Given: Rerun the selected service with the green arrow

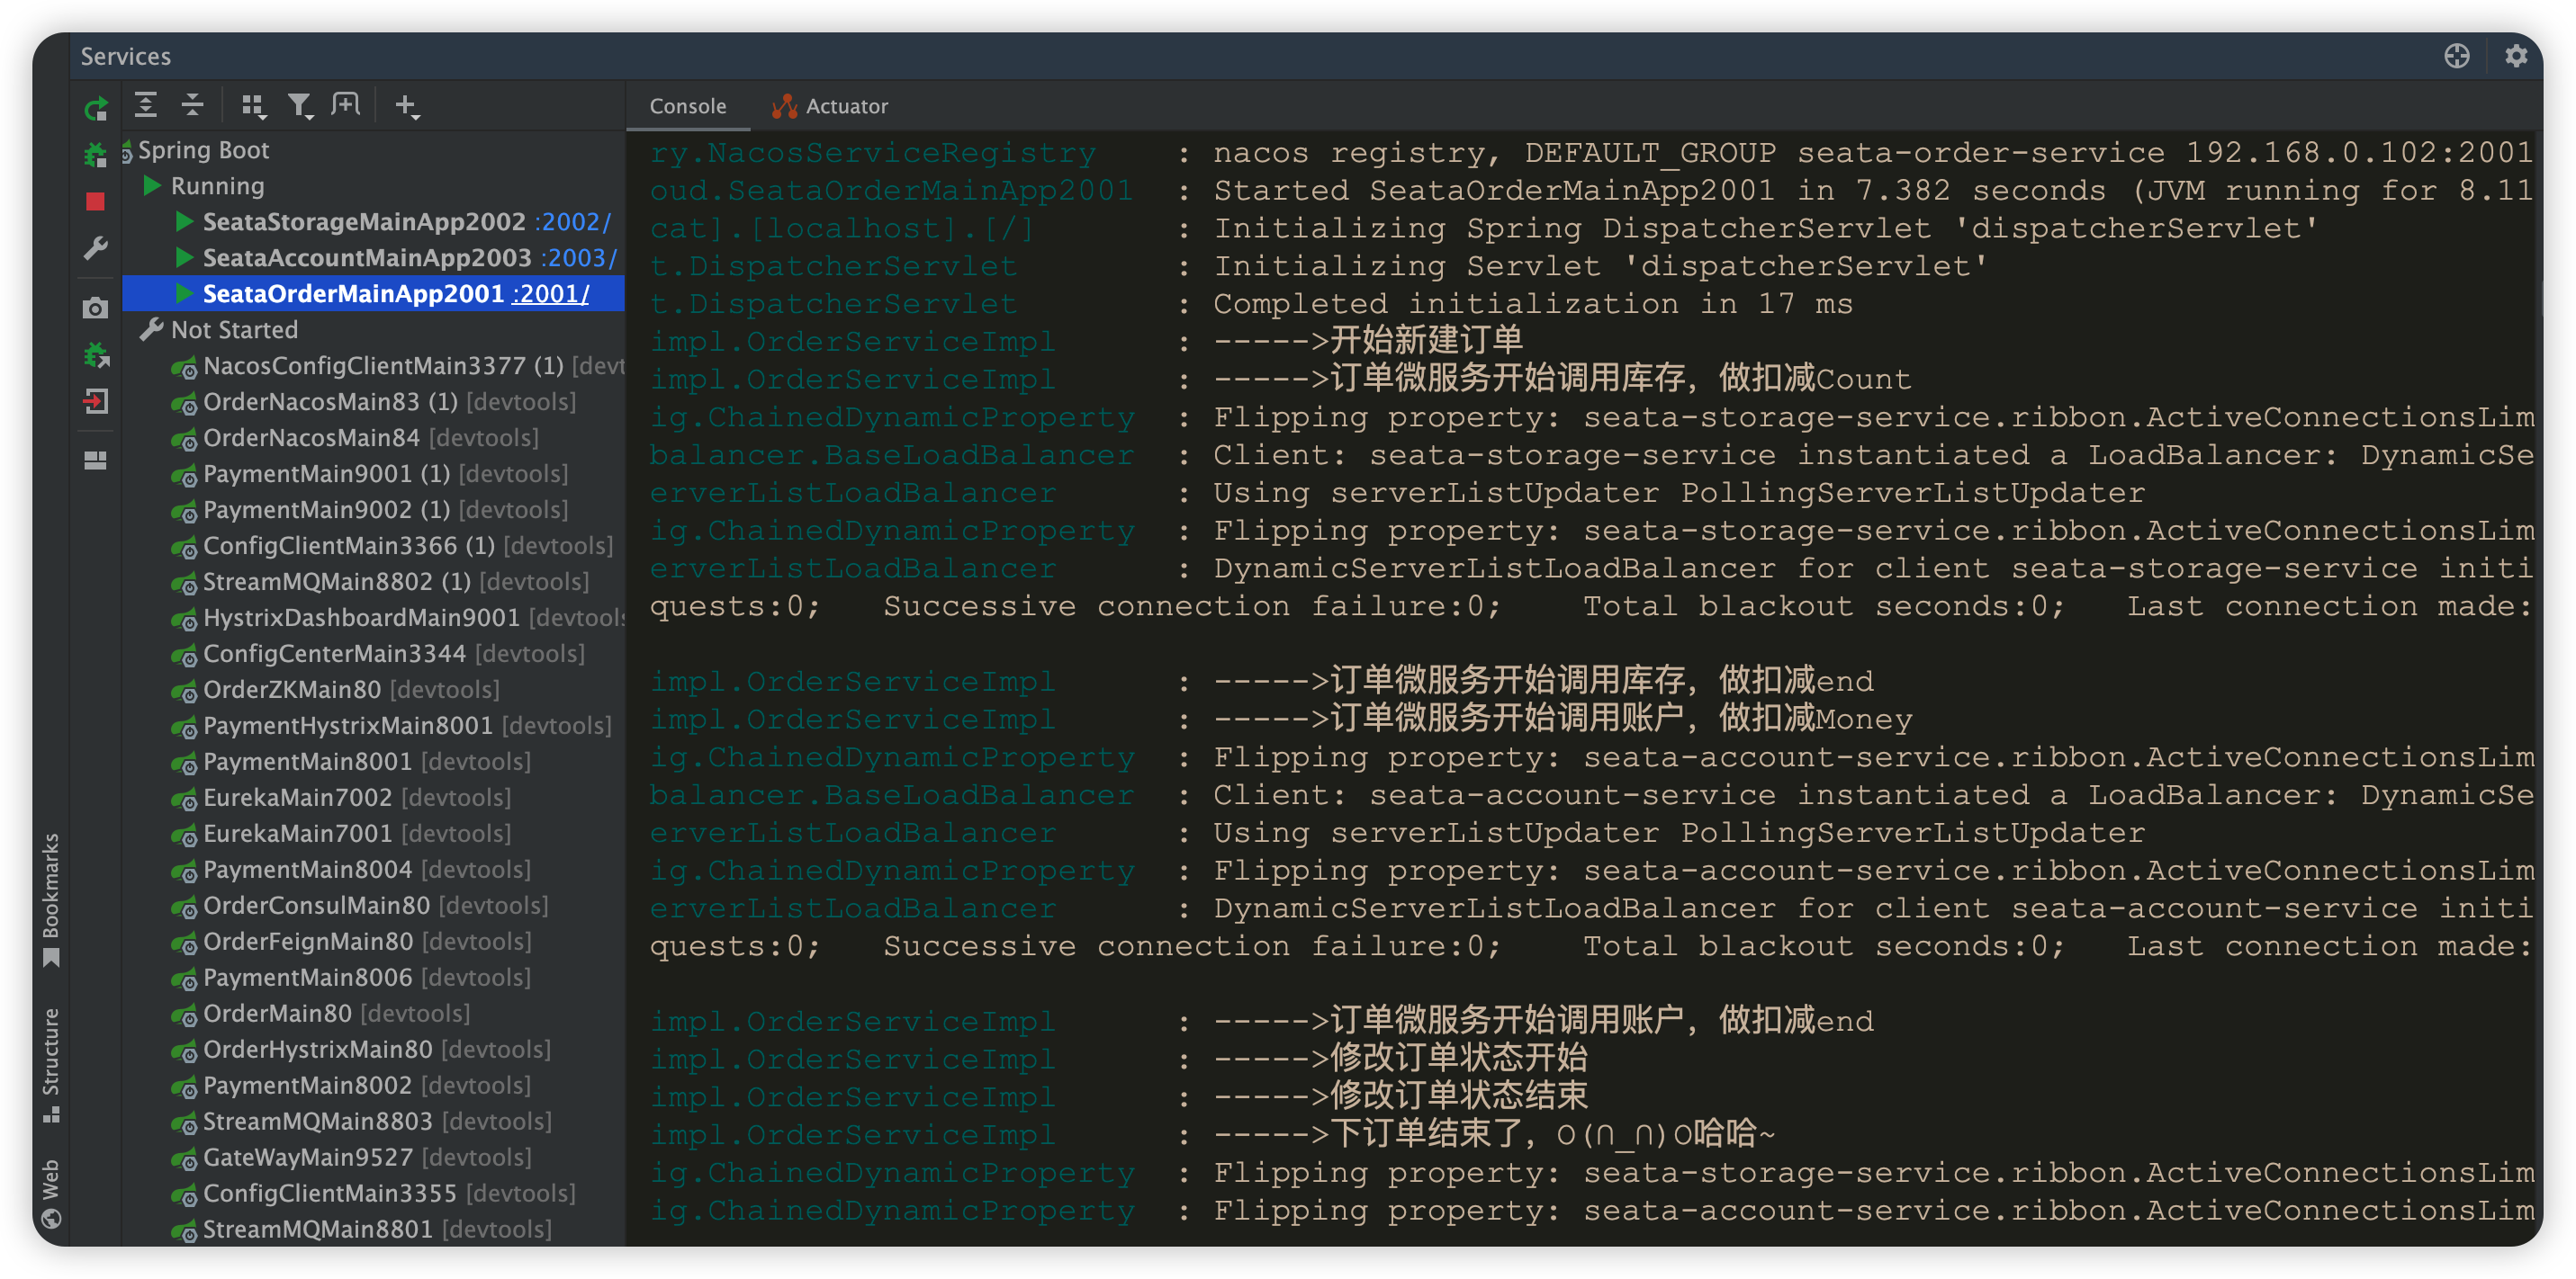Looking at the screenshot, I should pyautogui.click(x=96, y=108).
